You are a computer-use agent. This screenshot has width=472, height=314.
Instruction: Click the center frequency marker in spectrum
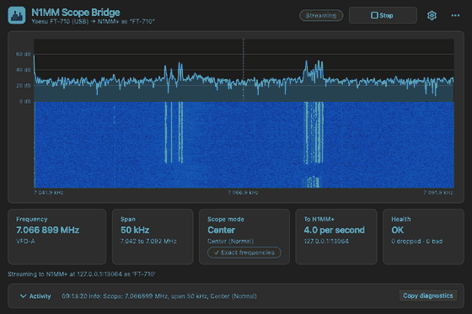244,70
